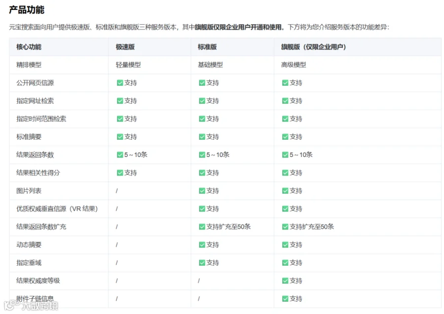Click the 指定时间范围检索 row label
444x314 pixels.
(41, 119)
